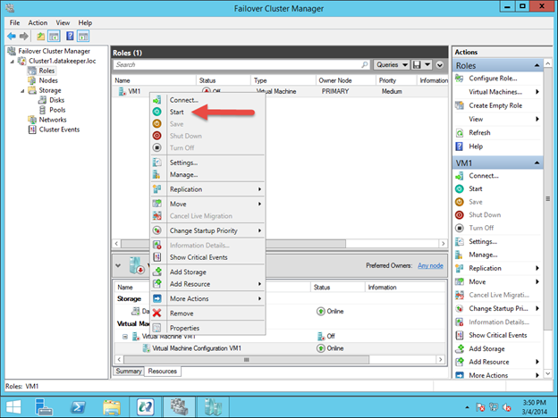
Task: Click Start in the context menu
Action: click(x=176, y=113)
